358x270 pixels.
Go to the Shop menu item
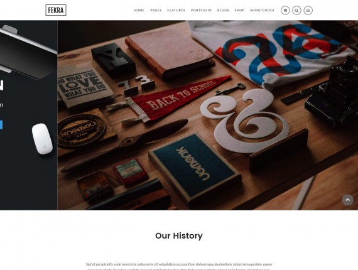pyautogui.click(x=239, y=10)
